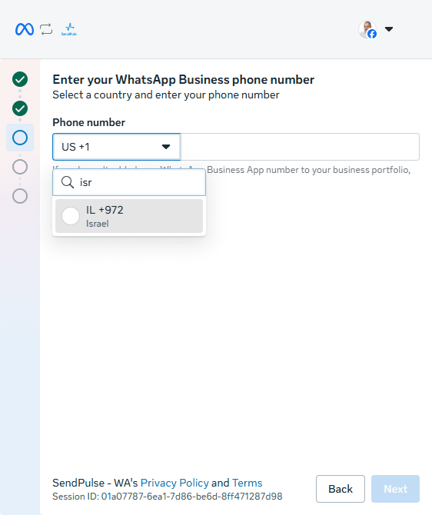Open the Privacy Policy link
The width and height of the screenshot is (432, 515).
coord(174,483)
